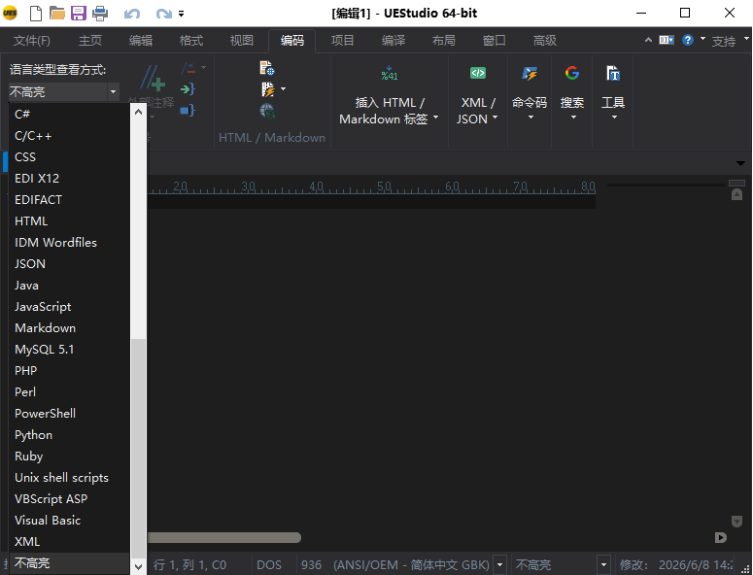The width and height of the screenshot is (753, 575).
Task: Switch to the 高级 ribbon tab
Action: point(544,41)
